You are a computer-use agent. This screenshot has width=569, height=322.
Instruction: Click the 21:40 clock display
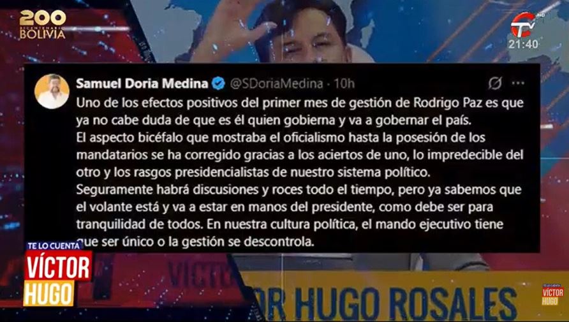[523, 44]
